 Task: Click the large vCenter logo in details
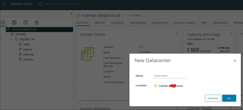87,54
